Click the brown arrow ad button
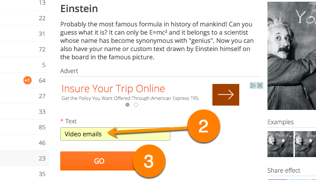This screenshot has width=316, height=180. (226, 95)
